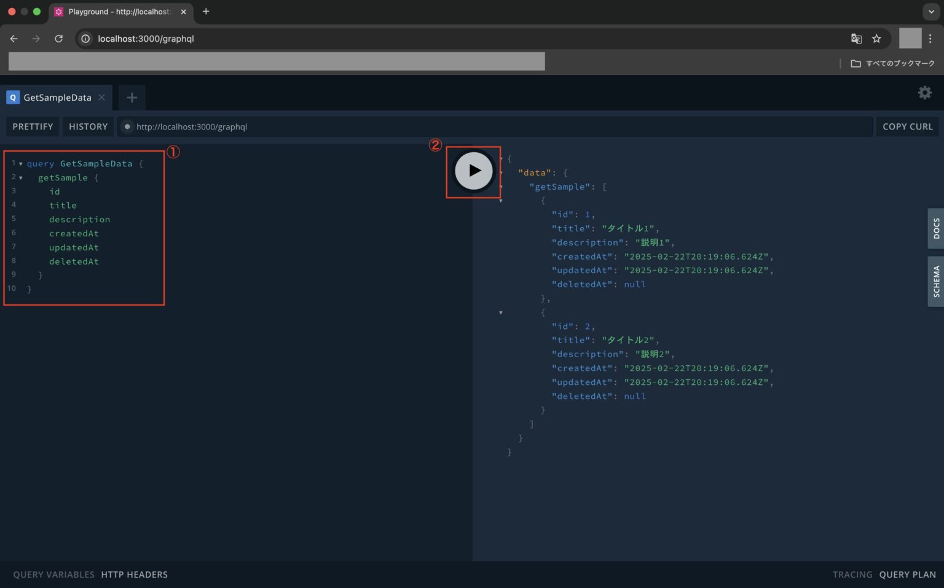Copy the request using COPY CURL
Image resolution: width=944 pixels, height=588 pixels.
click(x=908, y=126)
